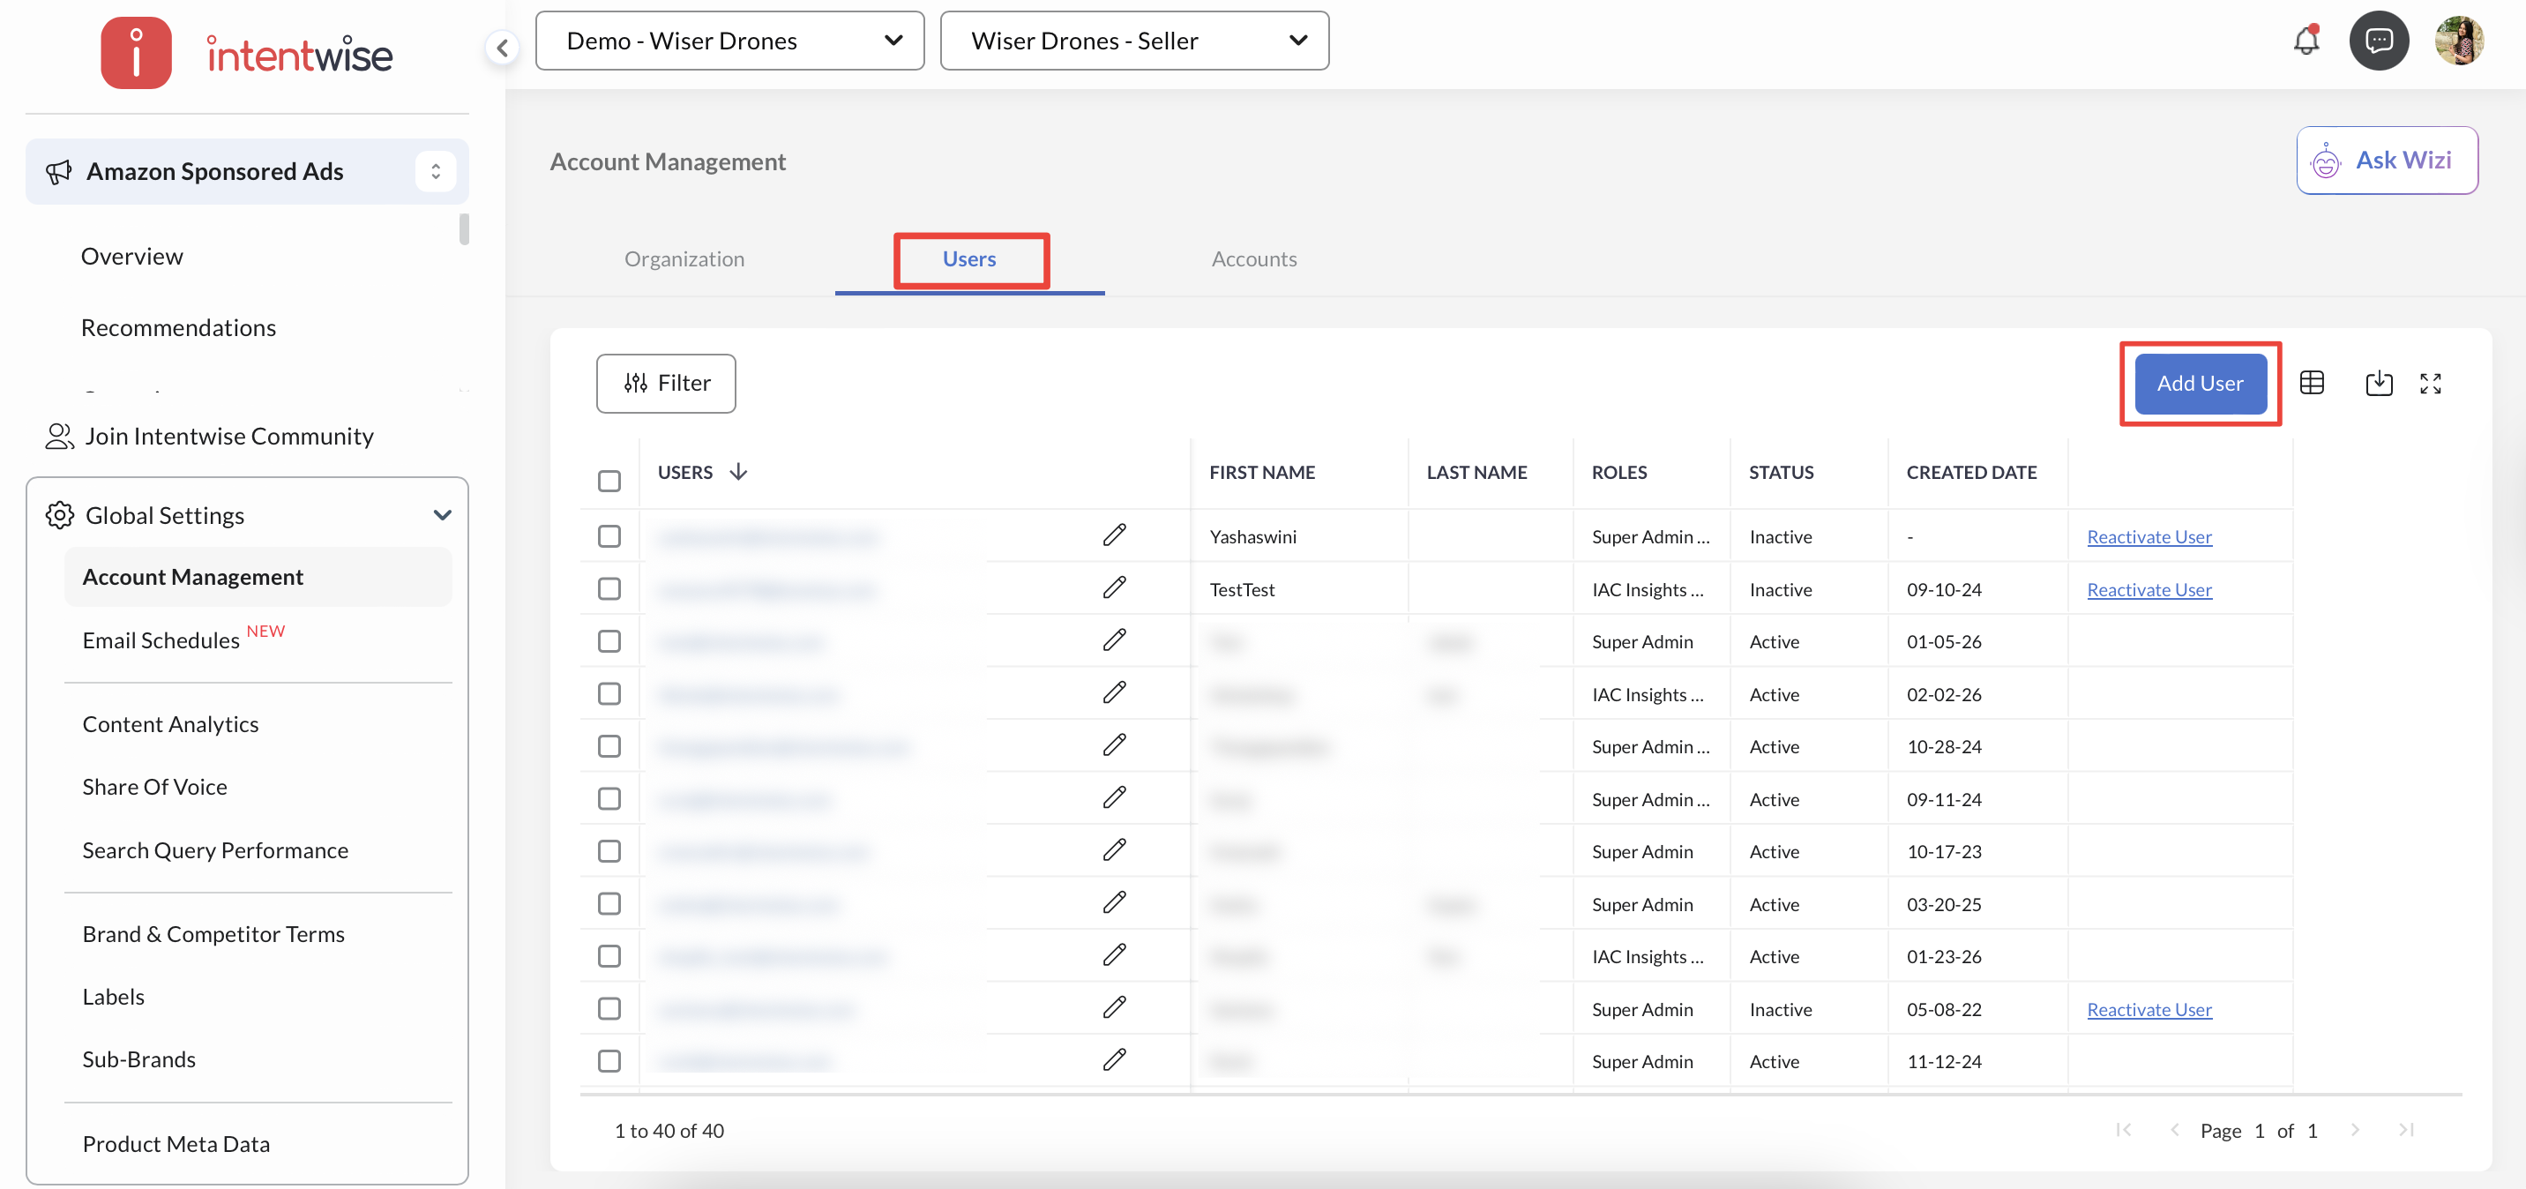Click the Add User button
Screen dimensions: 2526x1189
tap(2200, 384)
